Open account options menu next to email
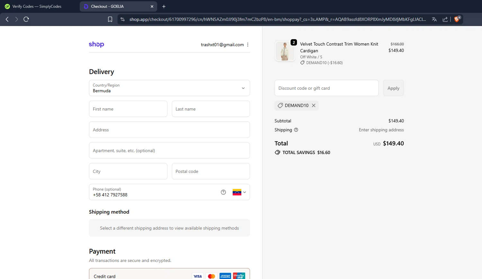This screenshot has height=279, width=482. 248,45
